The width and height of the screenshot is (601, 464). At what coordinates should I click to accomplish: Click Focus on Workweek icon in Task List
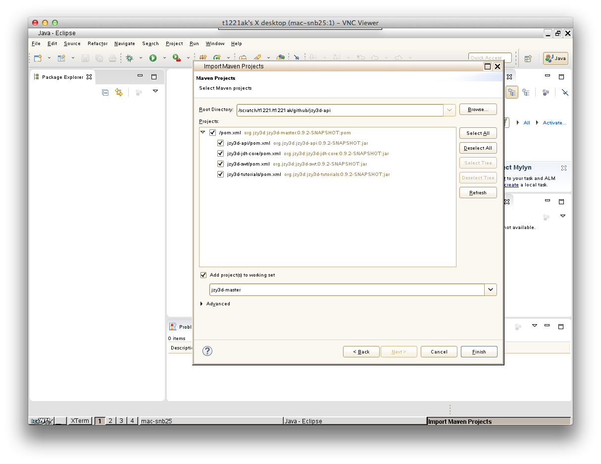pyautogui.click(x=546, y=92)
